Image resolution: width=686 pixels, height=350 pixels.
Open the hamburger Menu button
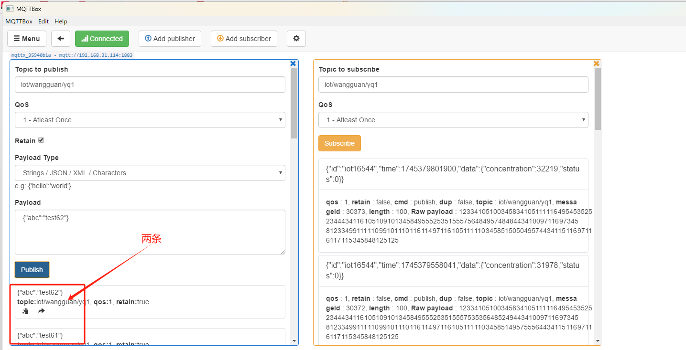(27, 39)
